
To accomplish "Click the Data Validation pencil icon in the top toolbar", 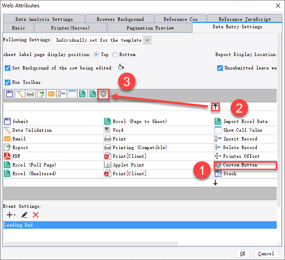I will pos(20,94).
